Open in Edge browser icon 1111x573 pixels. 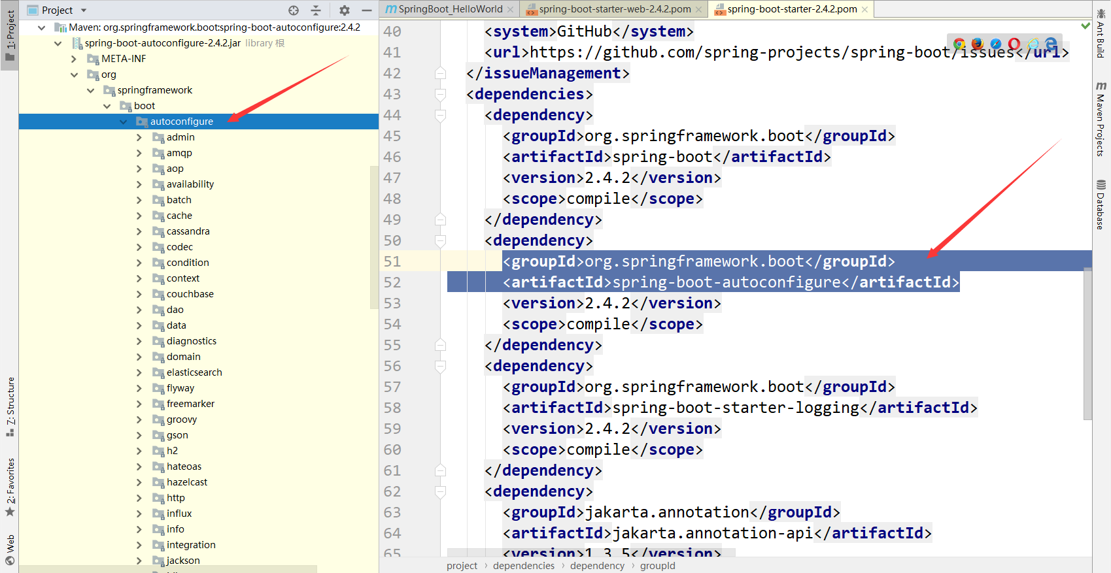coord(1051,44)
